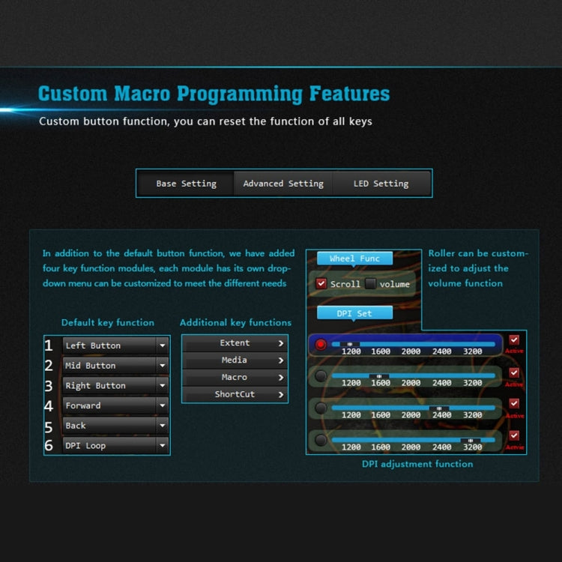Click the slider handle on third DPI row

440,408
